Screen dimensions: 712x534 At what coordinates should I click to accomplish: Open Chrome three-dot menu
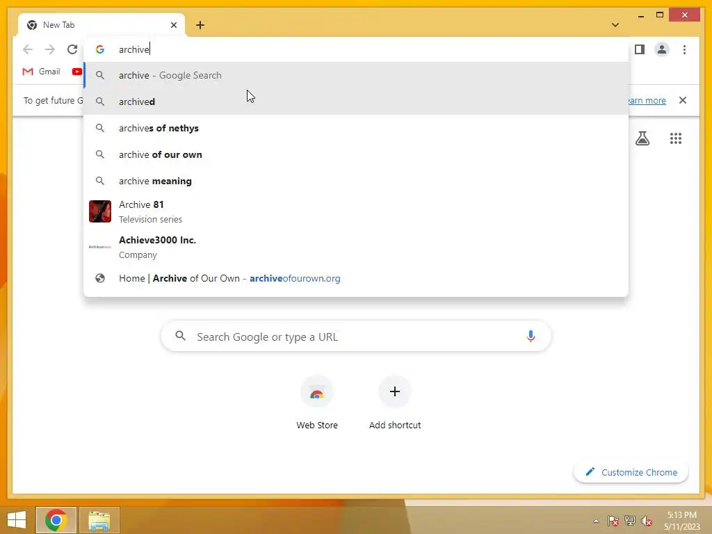(x=684, y=49)
